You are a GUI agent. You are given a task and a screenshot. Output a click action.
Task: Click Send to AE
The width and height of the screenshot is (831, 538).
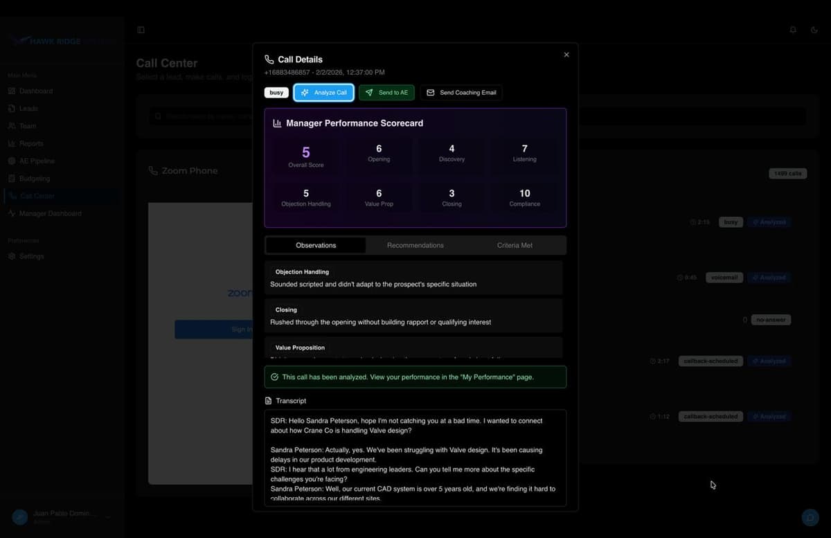click(386, 92)
